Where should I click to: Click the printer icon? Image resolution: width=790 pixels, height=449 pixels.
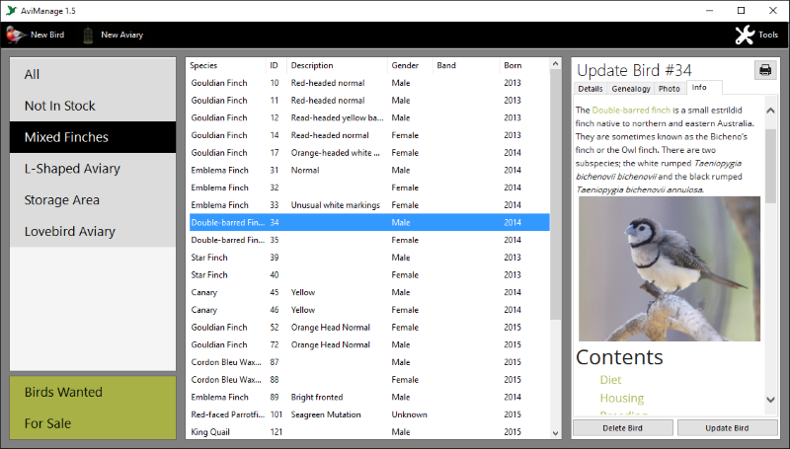click(765, 70)
